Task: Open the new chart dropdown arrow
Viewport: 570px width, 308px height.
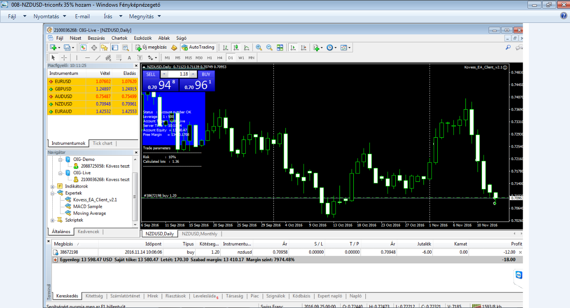Action: pyautogui.click(x=59, y=47)
